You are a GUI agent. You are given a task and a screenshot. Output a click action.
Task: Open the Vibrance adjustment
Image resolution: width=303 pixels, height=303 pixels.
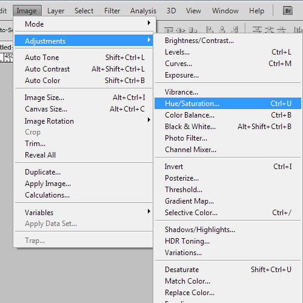click(228, 92)
